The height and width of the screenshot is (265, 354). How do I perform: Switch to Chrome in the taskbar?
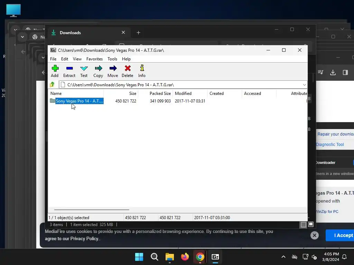coord(200,257)
